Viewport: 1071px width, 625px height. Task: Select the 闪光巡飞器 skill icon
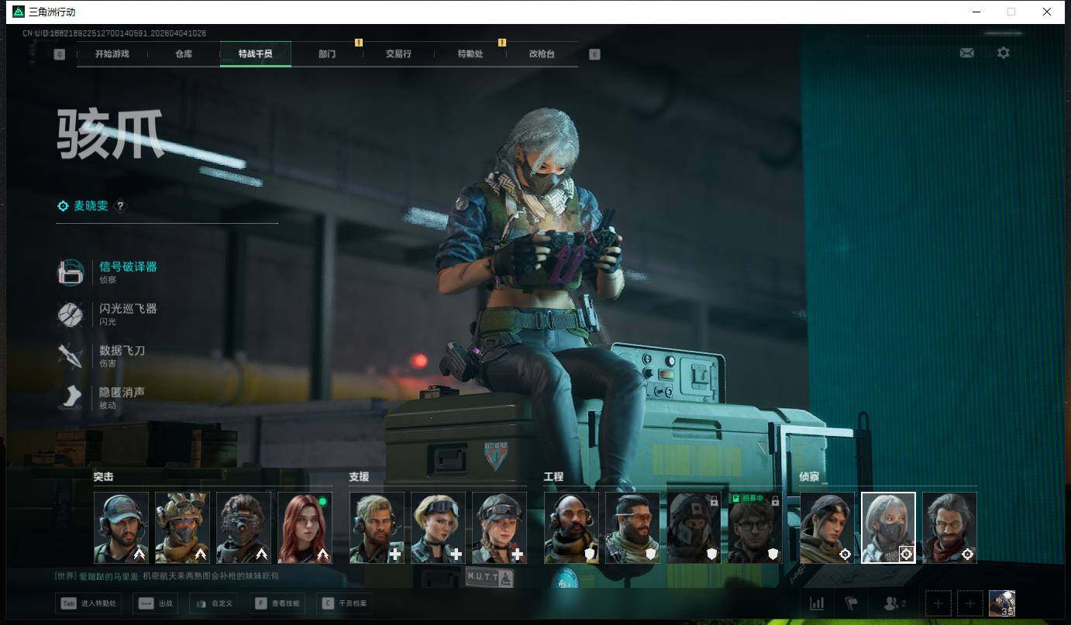(x=71, y=314)
